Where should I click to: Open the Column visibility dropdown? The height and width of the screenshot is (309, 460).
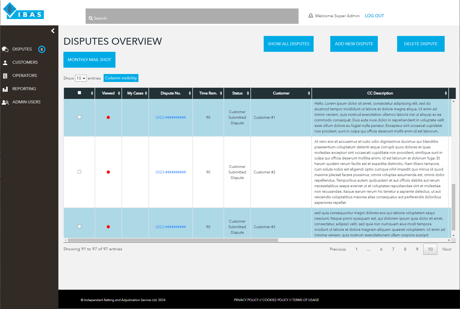[121, 78]
